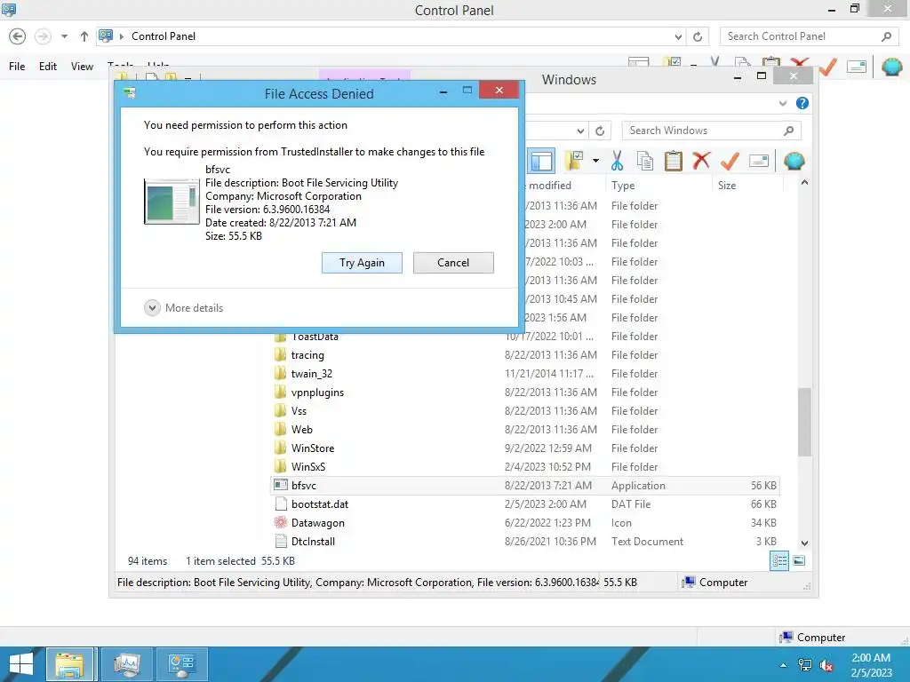Expand the ribbon chevron next to the help icon
This screenshot has width=910, height=682.
[782, 103]
